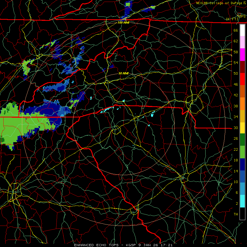Click the '10' legend value
Viewport: 247px width, 247px height.
236,182
